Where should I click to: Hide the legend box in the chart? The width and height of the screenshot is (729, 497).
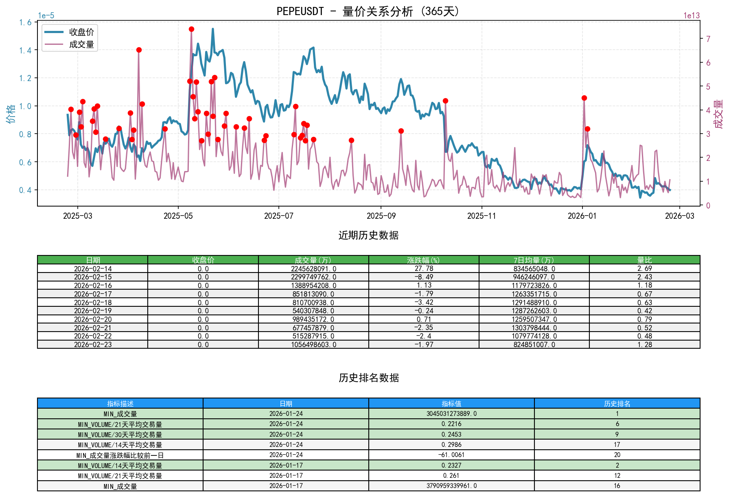[70, 38]
